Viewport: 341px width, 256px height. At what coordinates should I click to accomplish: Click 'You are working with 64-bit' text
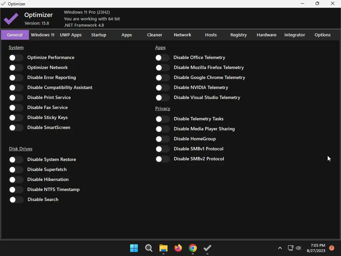pyautogui.click(x=92, y=19)
